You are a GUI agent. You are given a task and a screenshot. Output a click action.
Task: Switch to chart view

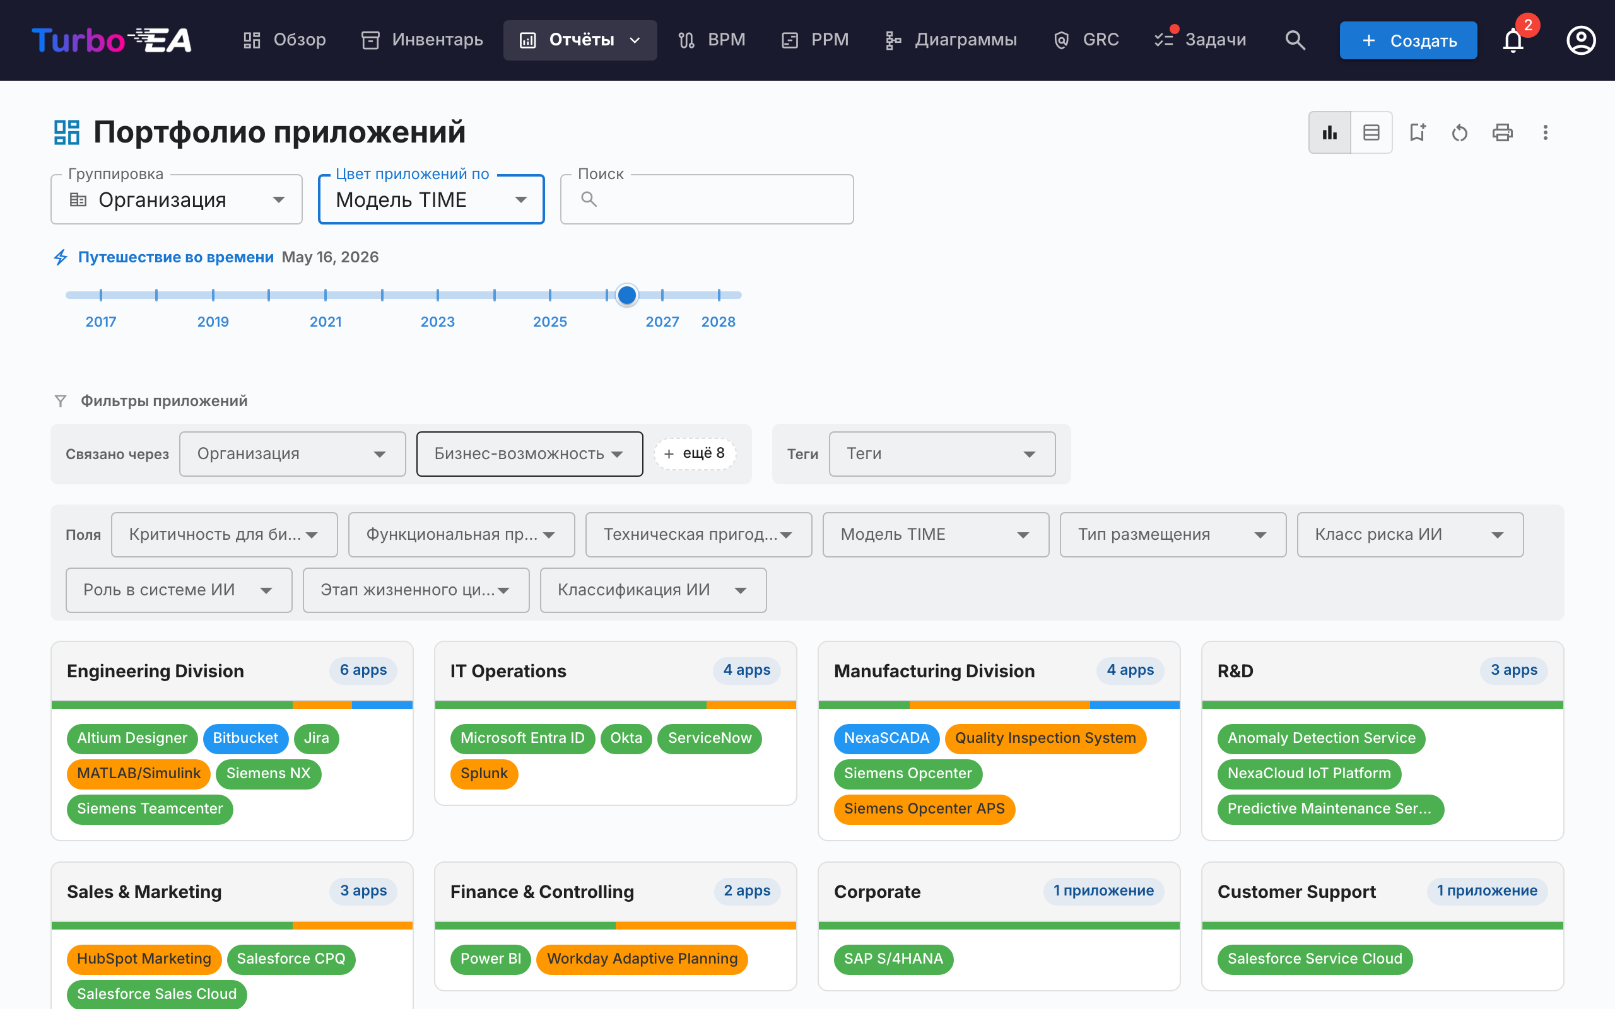pyautogui.click(x=1329, y=132)
